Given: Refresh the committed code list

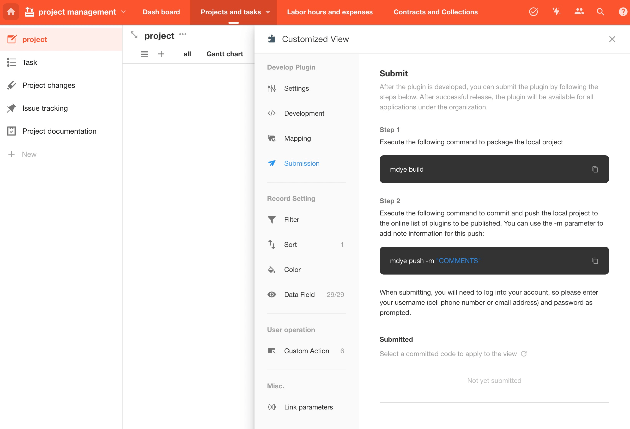Looking at the screenshot, I should point(523,354).
